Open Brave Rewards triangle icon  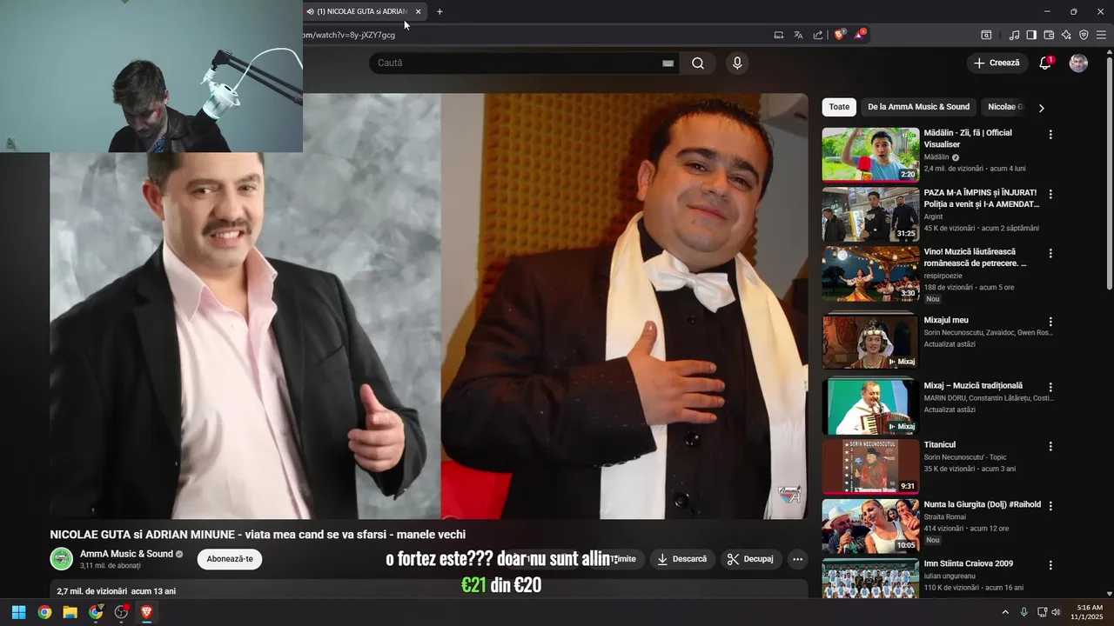pos(860,35)
